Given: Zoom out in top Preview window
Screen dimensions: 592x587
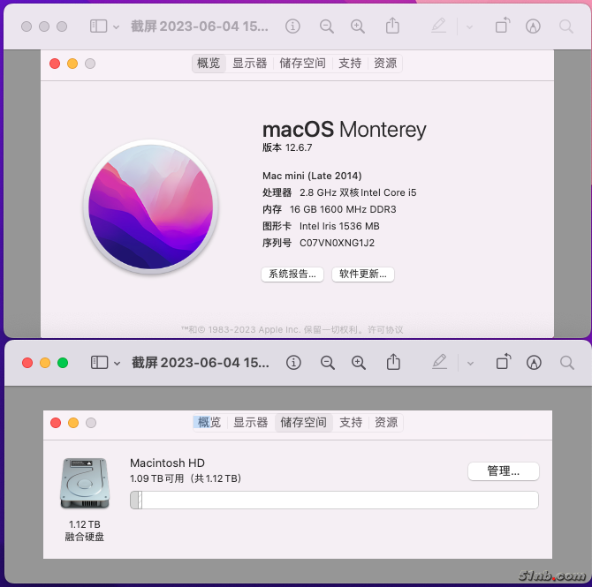Looking at the screenshot, I should (327, 26).
